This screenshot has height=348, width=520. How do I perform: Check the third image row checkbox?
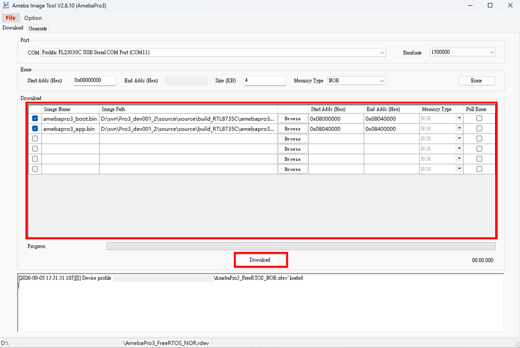click(35, 139)
